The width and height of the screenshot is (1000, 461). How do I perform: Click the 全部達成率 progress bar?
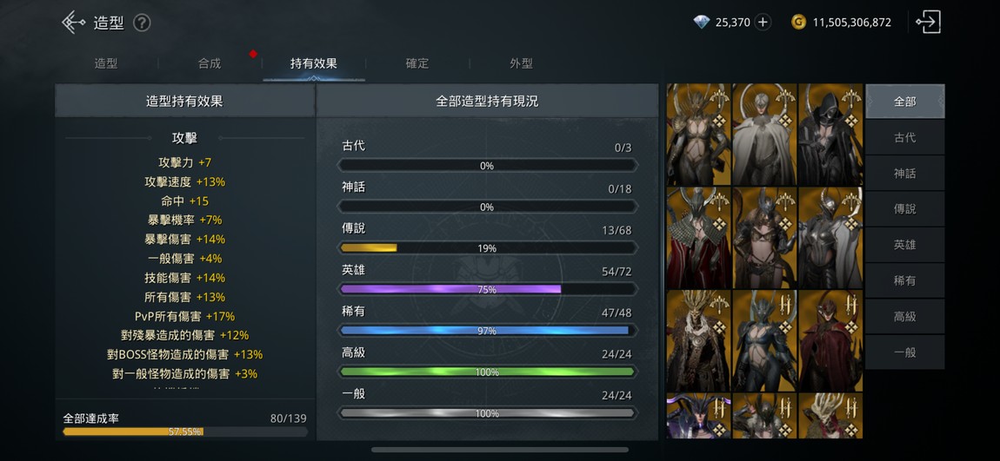185,431
